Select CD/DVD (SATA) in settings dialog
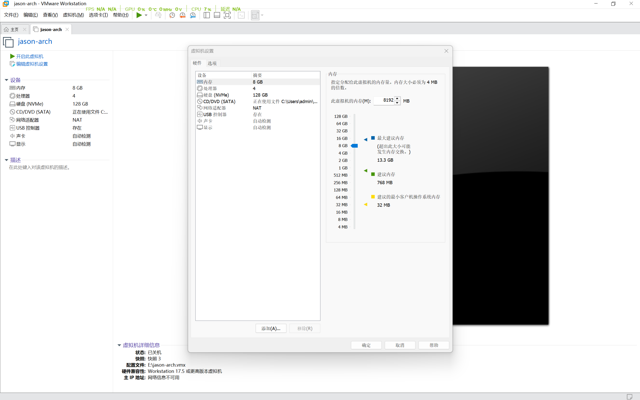 coord(258,102)
